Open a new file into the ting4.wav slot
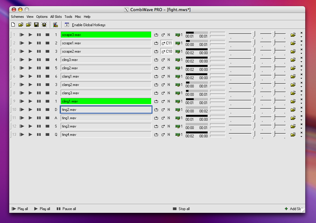The image size is (316, 223). [x=293, y=134]
